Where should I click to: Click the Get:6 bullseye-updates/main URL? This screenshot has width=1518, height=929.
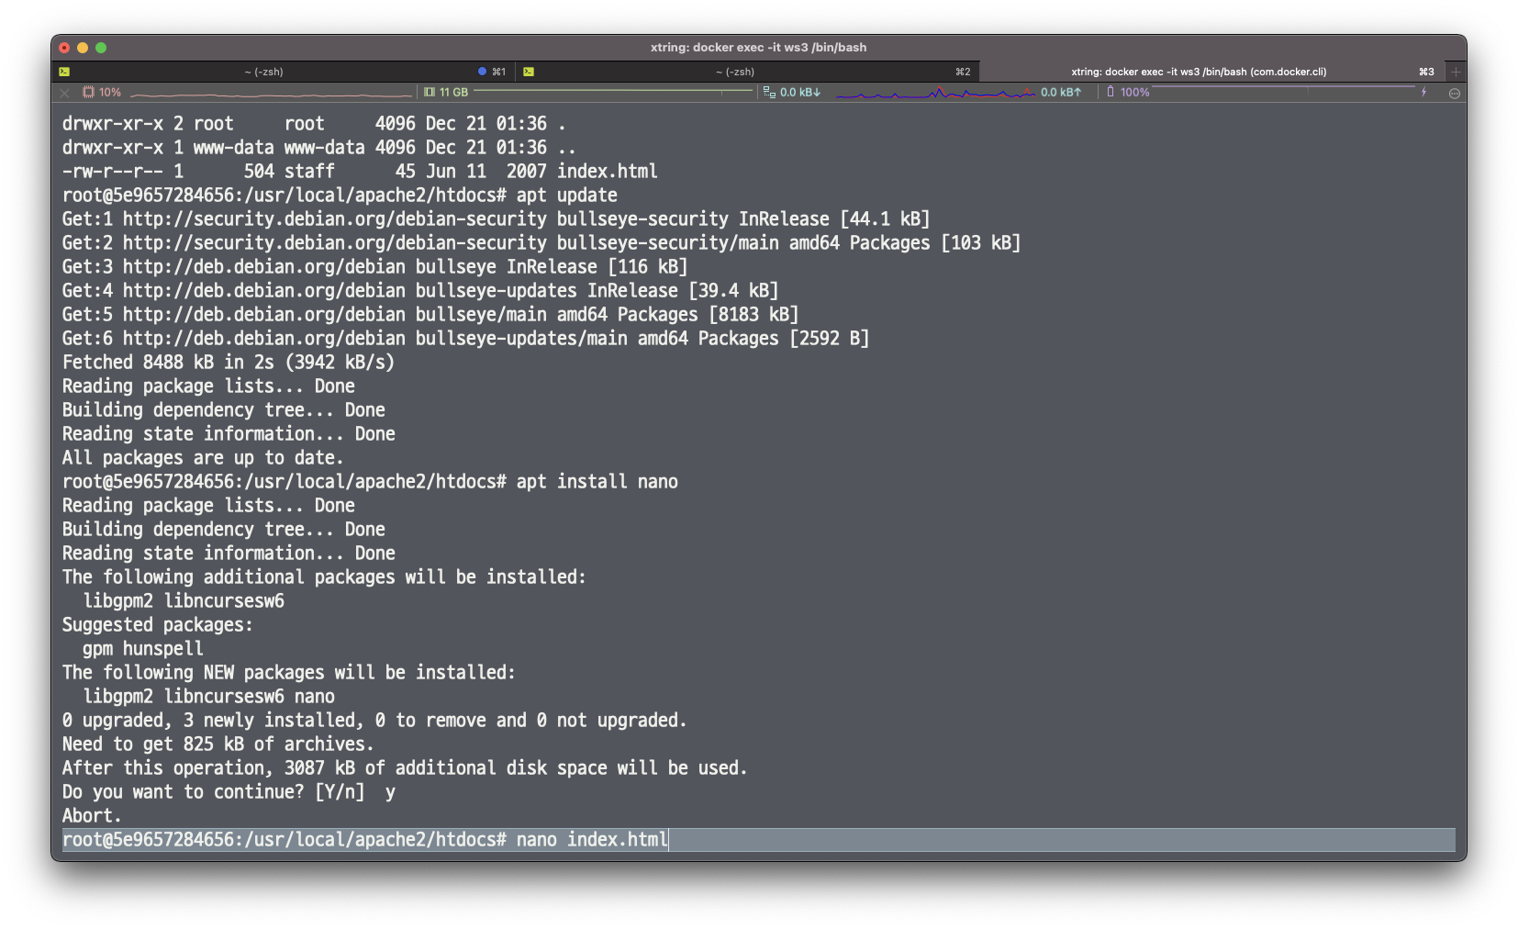coord(263,338)
